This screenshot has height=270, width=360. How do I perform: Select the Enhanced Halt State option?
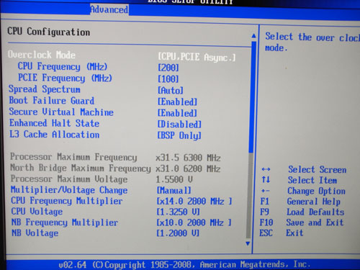tap(54, 123)
